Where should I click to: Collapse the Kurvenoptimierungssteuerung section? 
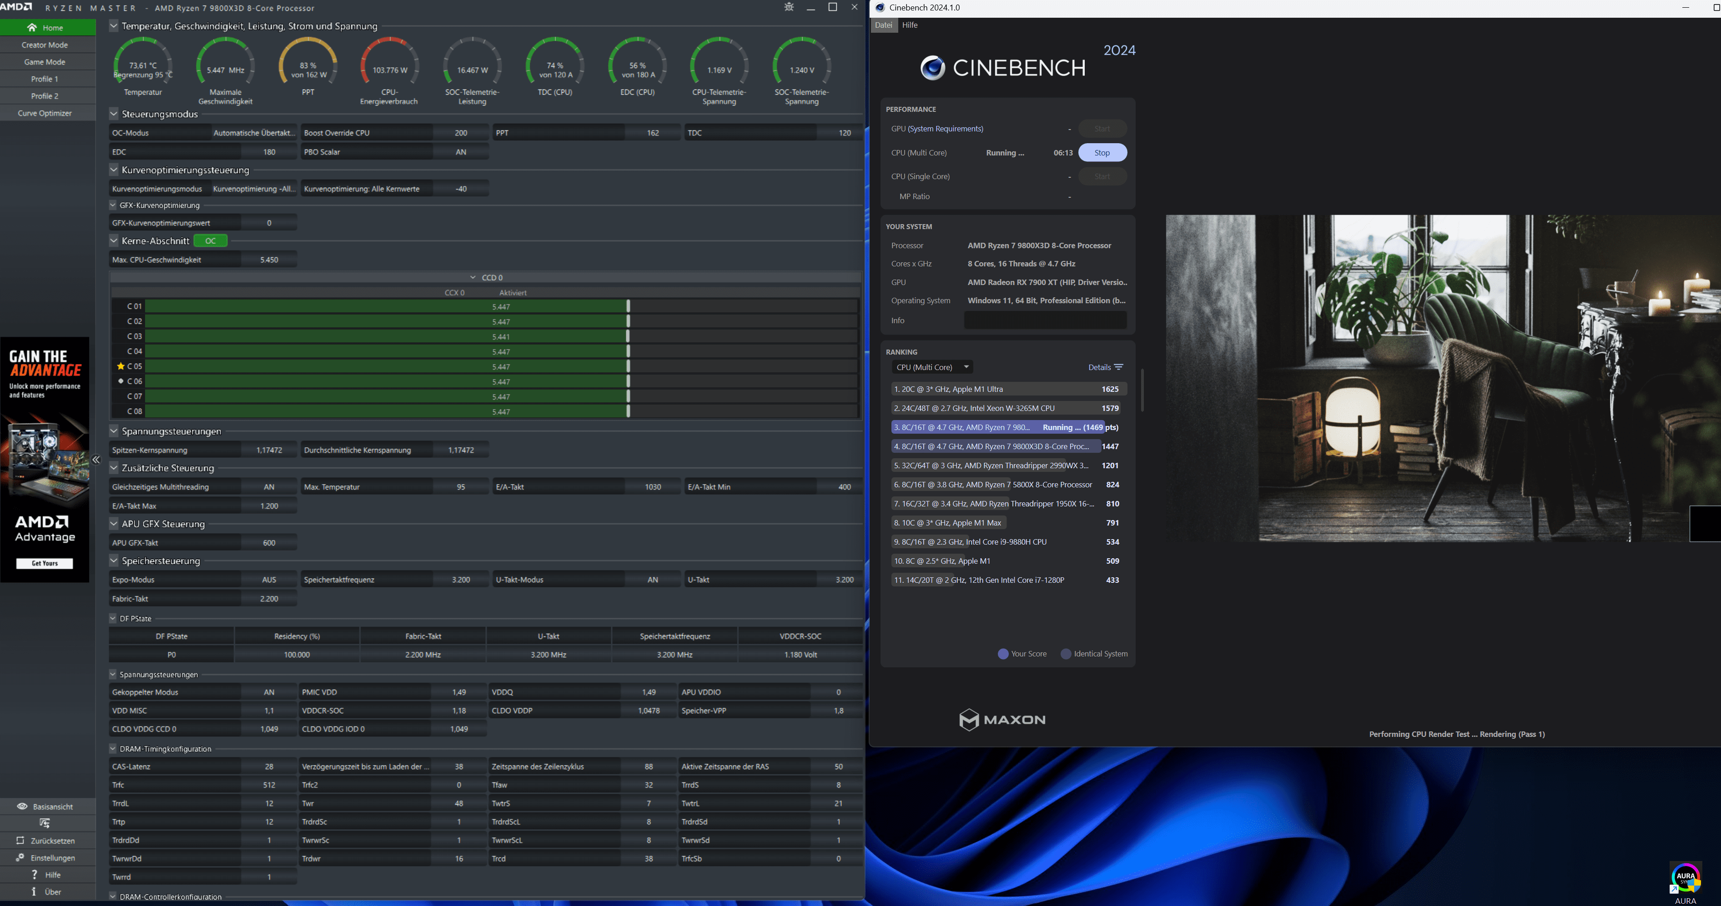(x=114, y=170)
